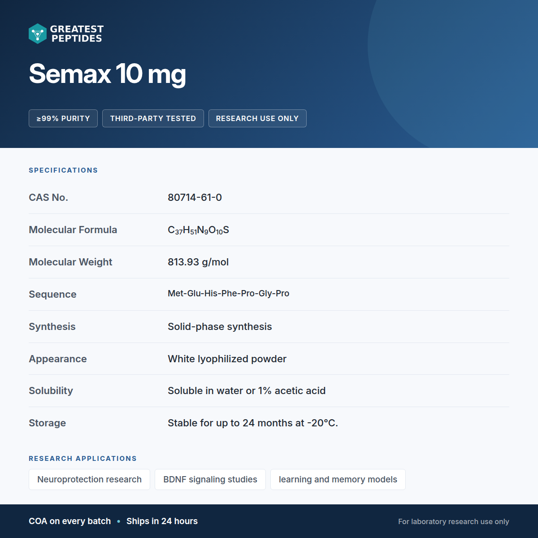
Task: Click the storage stability at -20°C text
Action: point(253,423)
